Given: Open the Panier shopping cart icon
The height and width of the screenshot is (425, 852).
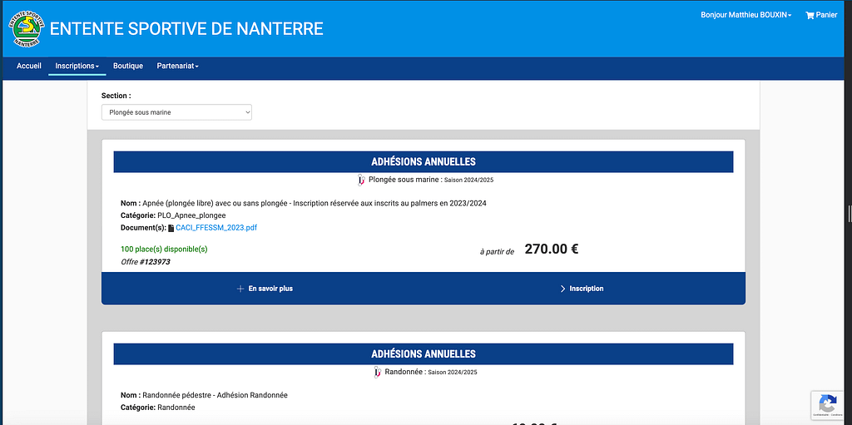Looking at the screenshot, I should pyautogui.click(x=810, y=15).
